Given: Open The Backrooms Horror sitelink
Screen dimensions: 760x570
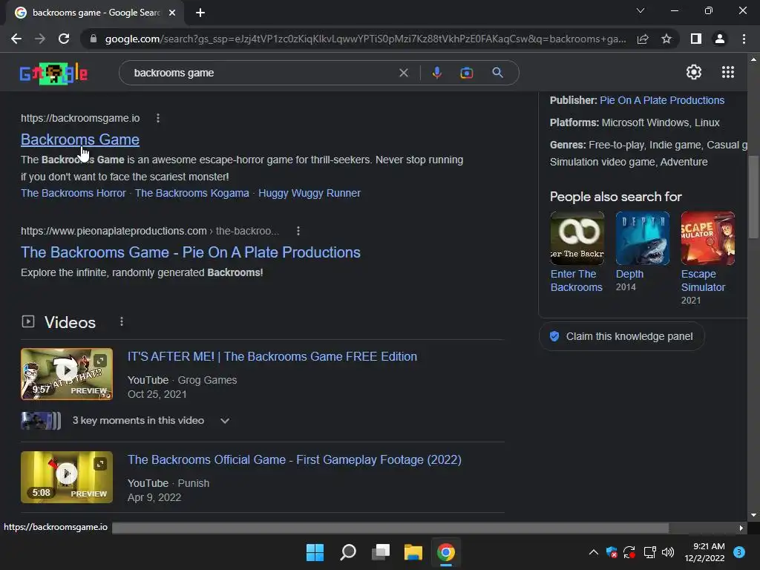Looking at the screenshot, I should [x=73, y=193].
